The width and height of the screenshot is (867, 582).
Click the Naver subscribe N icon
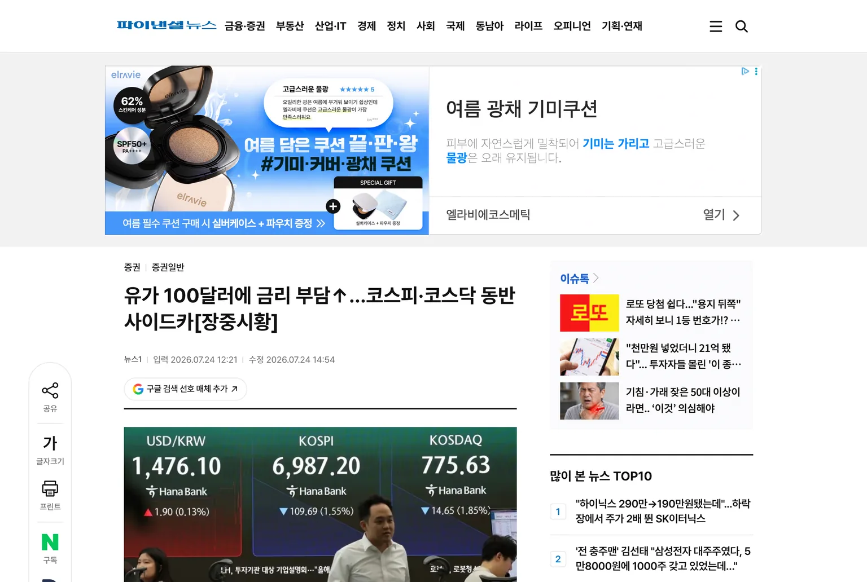pos(50,542)
